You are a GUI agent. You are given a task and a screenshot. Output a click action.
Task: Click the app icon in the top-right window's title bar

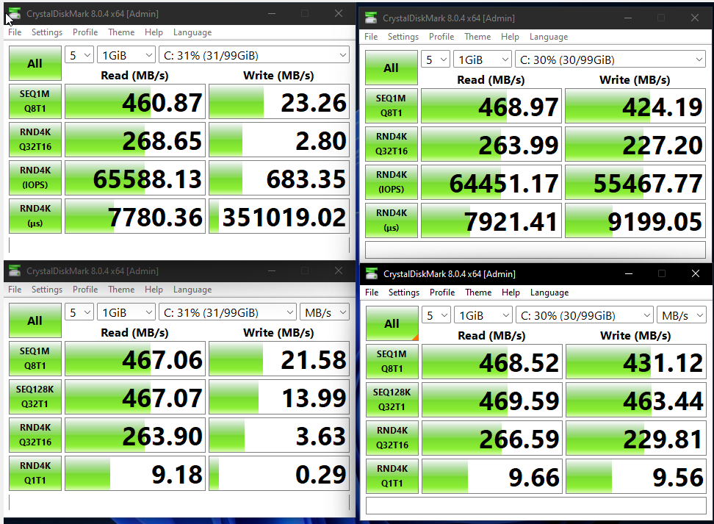click(x=371, y=18)
